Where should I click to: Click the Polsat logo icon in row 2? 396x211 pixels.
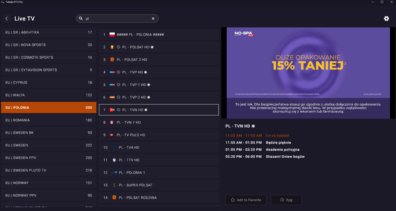112,47
